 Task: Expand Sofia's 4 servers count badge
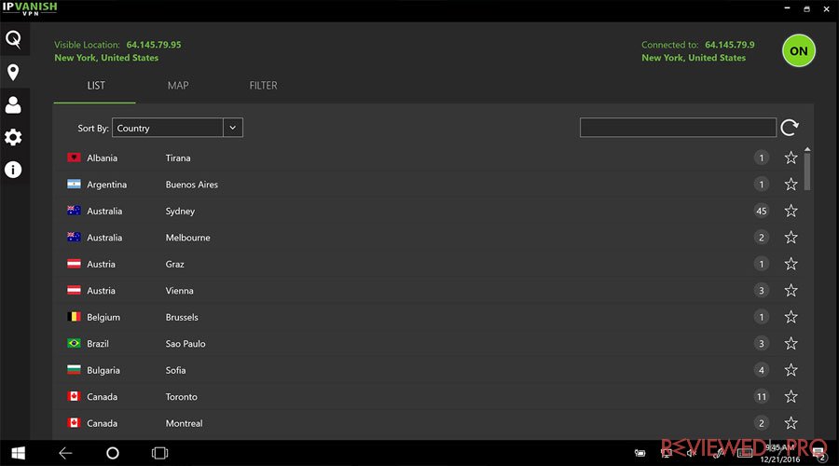point(762,370)
